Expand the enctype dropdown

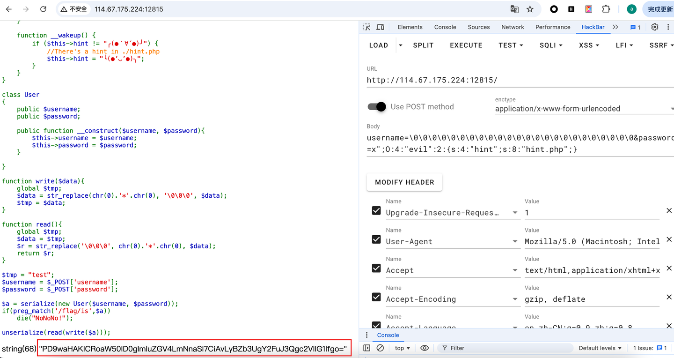[x=672, y=108]
